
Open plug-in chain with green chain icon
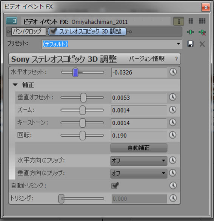coord(190,32)
